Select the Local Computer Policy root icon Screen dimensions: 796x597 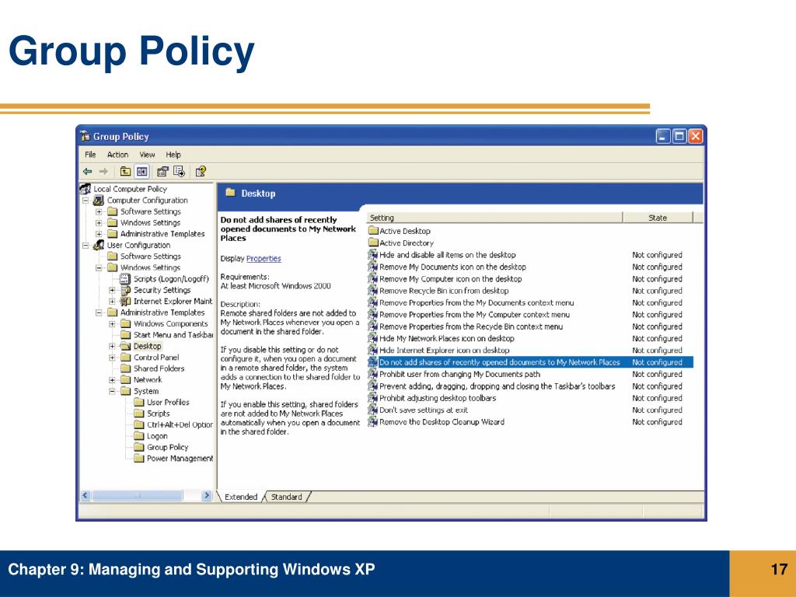click(x=86, y=189)
